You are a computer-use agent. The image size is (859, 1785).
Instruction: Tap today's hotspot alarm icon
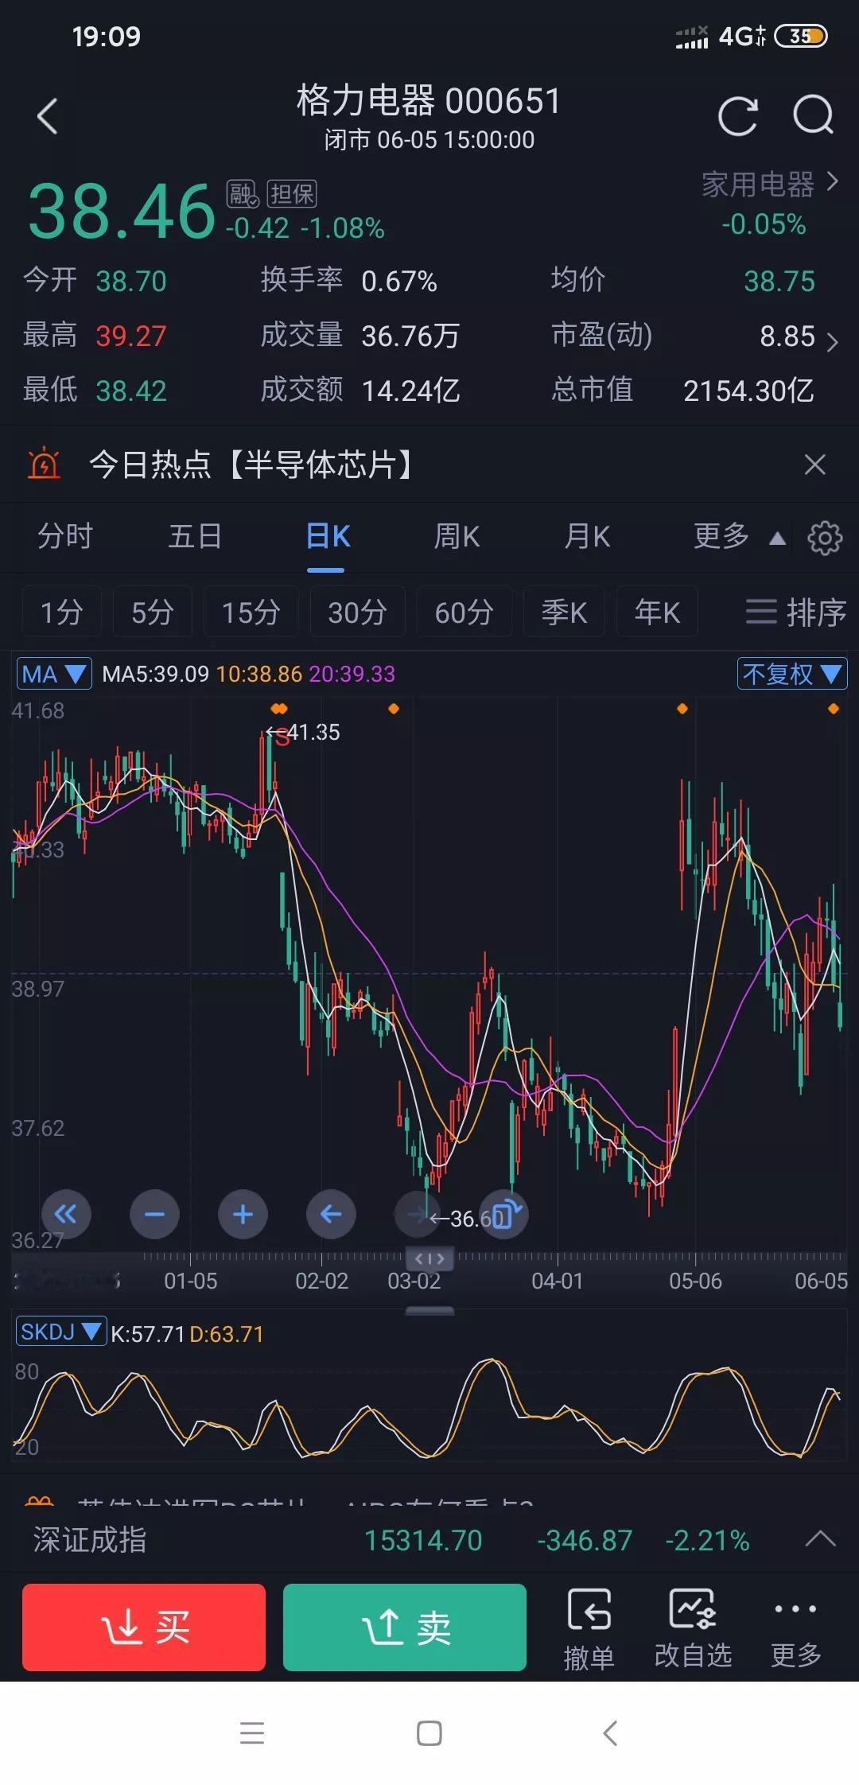(x=44, y=464)
